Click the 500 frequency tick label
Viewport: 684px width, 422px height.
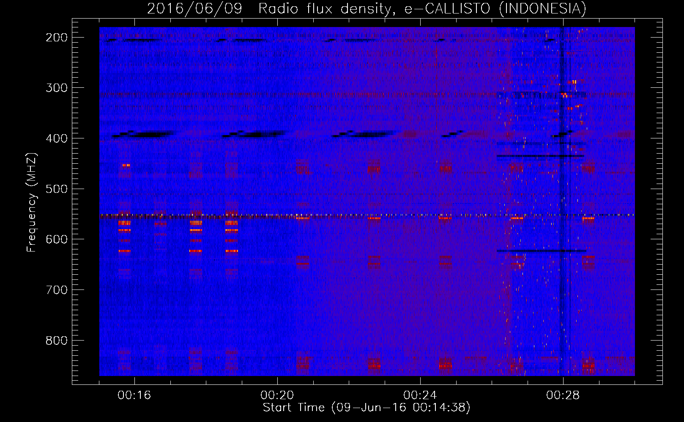[x=57, y=189]
